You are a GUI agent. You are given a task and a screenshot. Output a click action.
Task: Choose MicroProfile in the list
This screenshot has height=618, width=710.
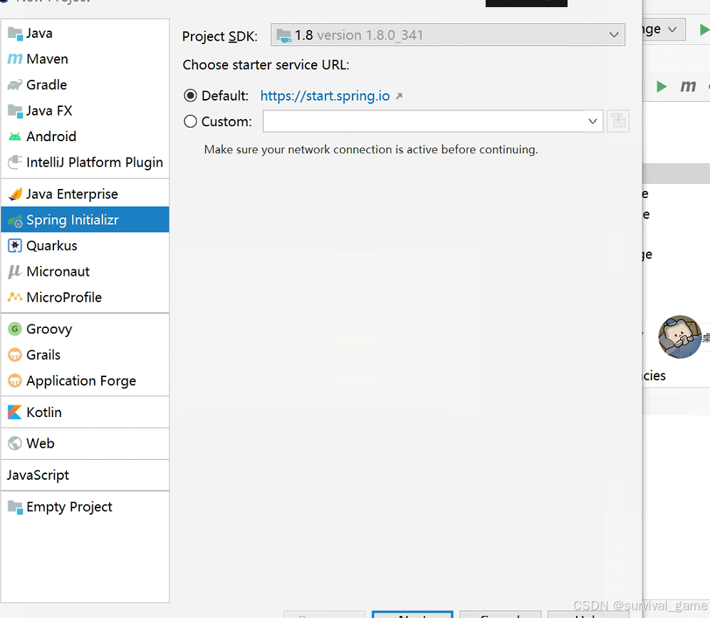click(x=85, y=297)
